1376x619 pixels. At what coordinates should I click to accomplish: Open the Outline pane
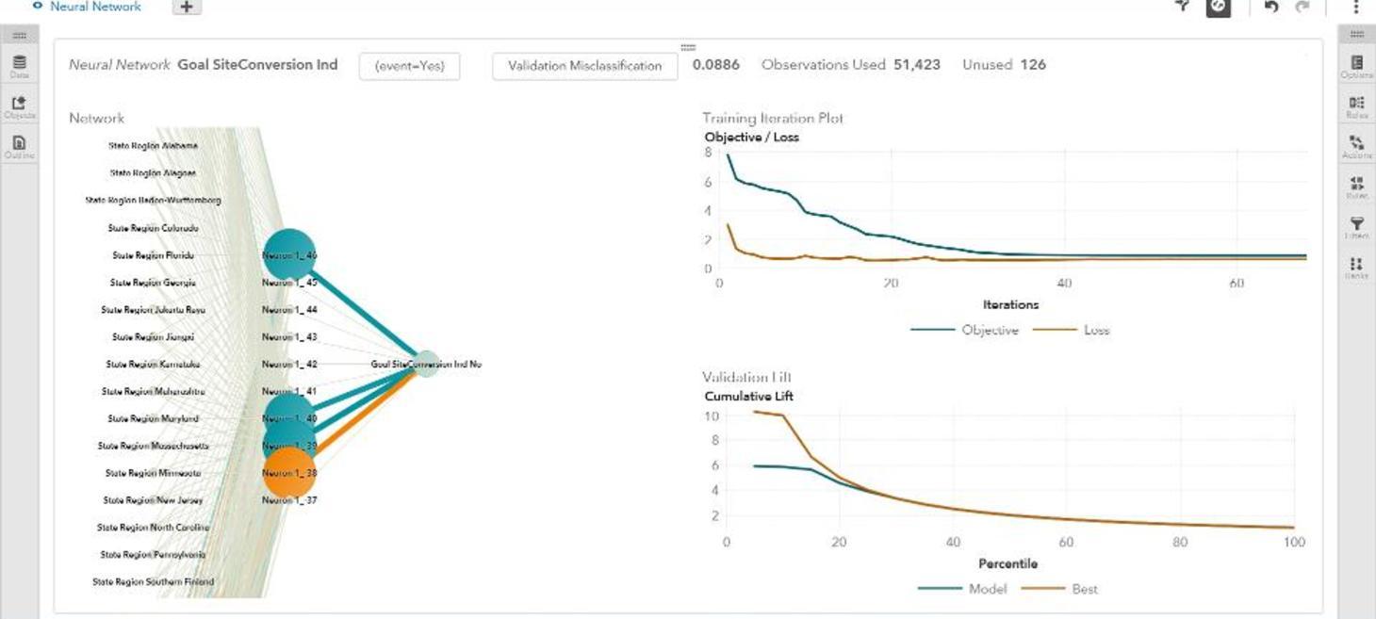(x=19, y=147)
